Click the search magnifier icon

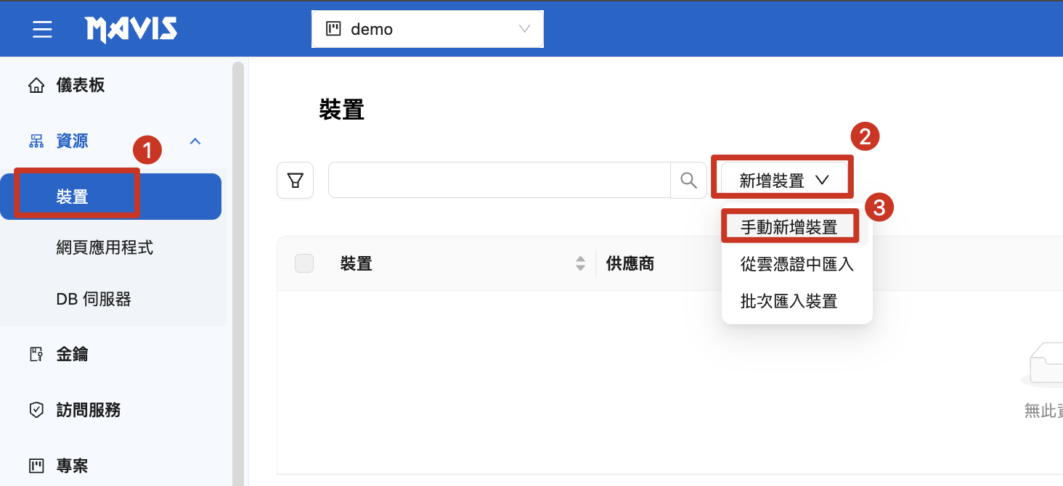(x=688, y=181)
